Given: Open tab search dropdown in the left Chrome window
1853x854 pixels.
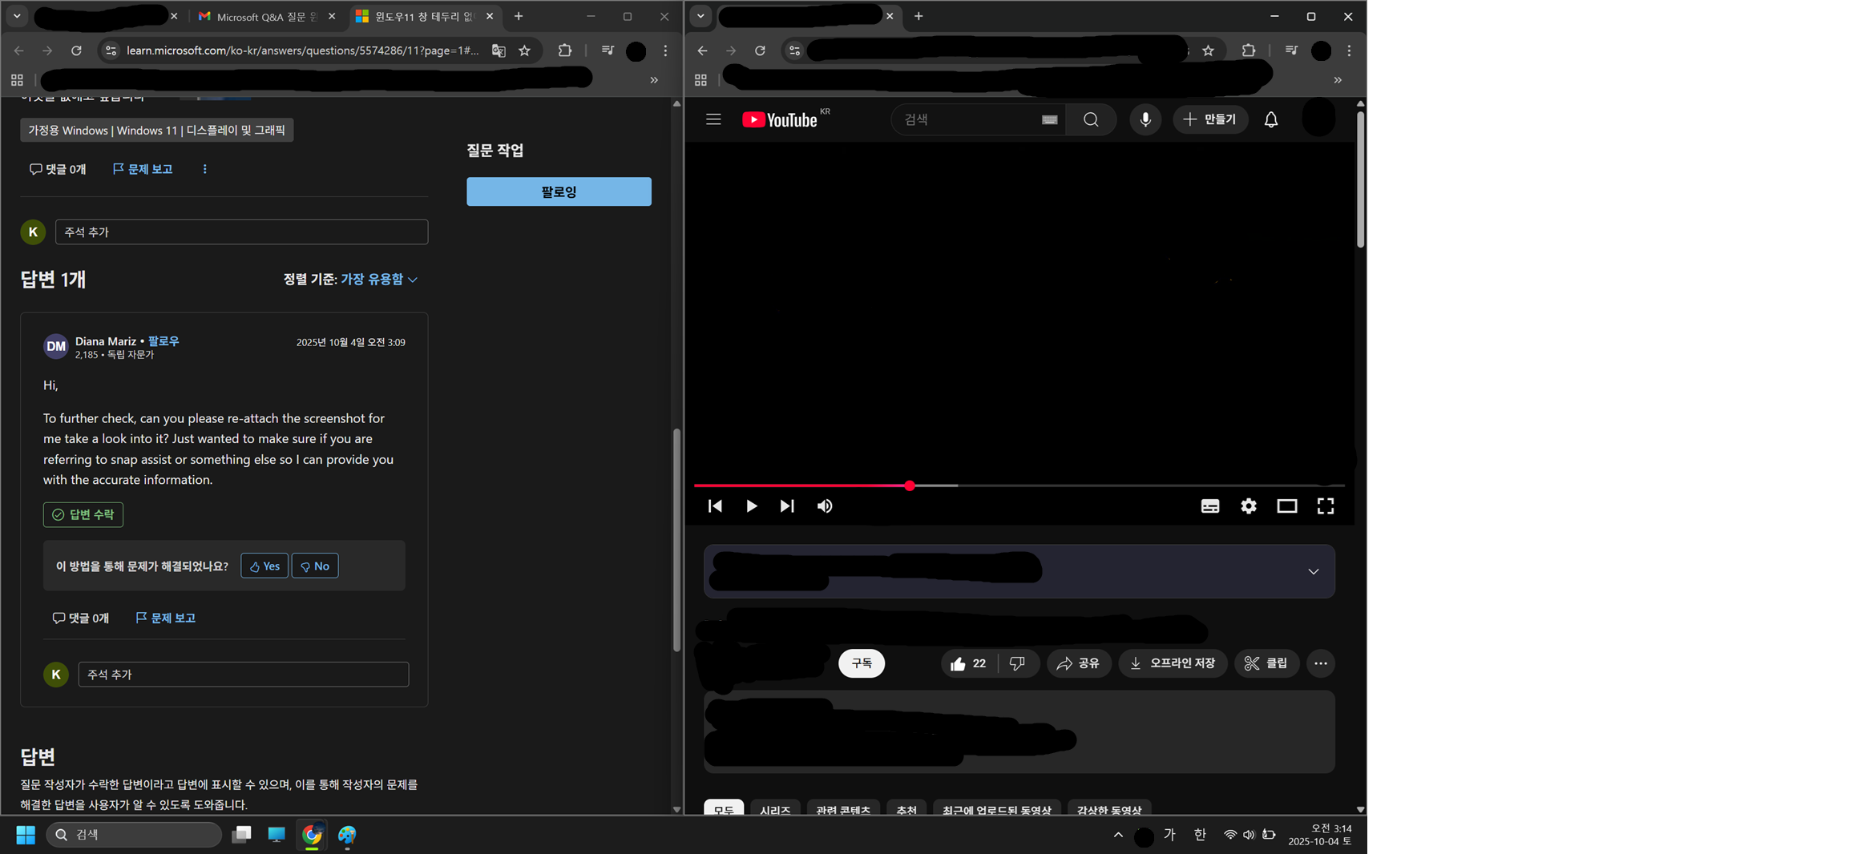Looking at the screenshot, I should click(16, 16).
